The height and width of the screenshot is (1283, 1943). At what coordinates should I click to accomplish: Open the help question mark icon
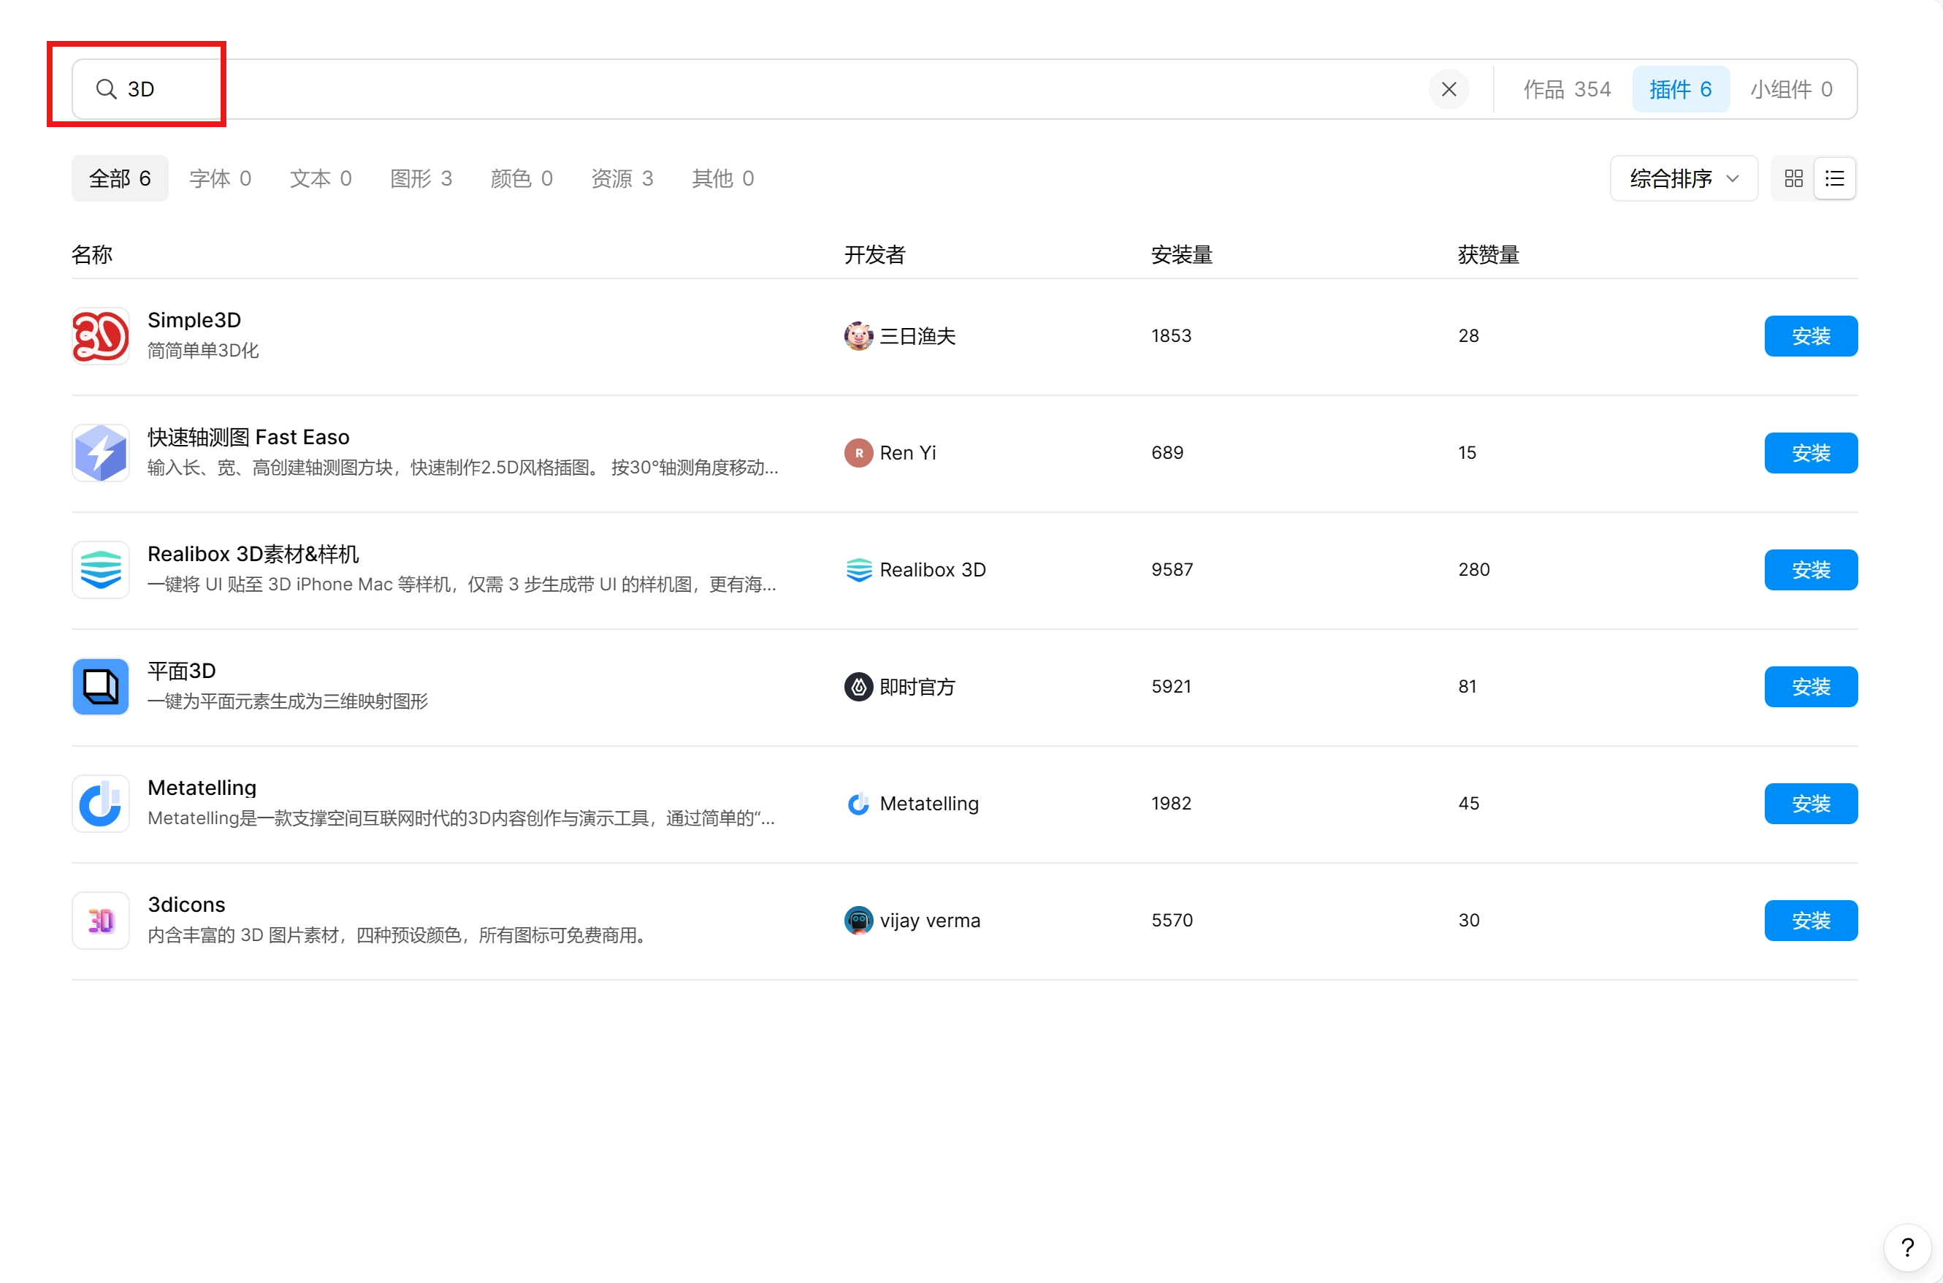tap(1907, 1248)
